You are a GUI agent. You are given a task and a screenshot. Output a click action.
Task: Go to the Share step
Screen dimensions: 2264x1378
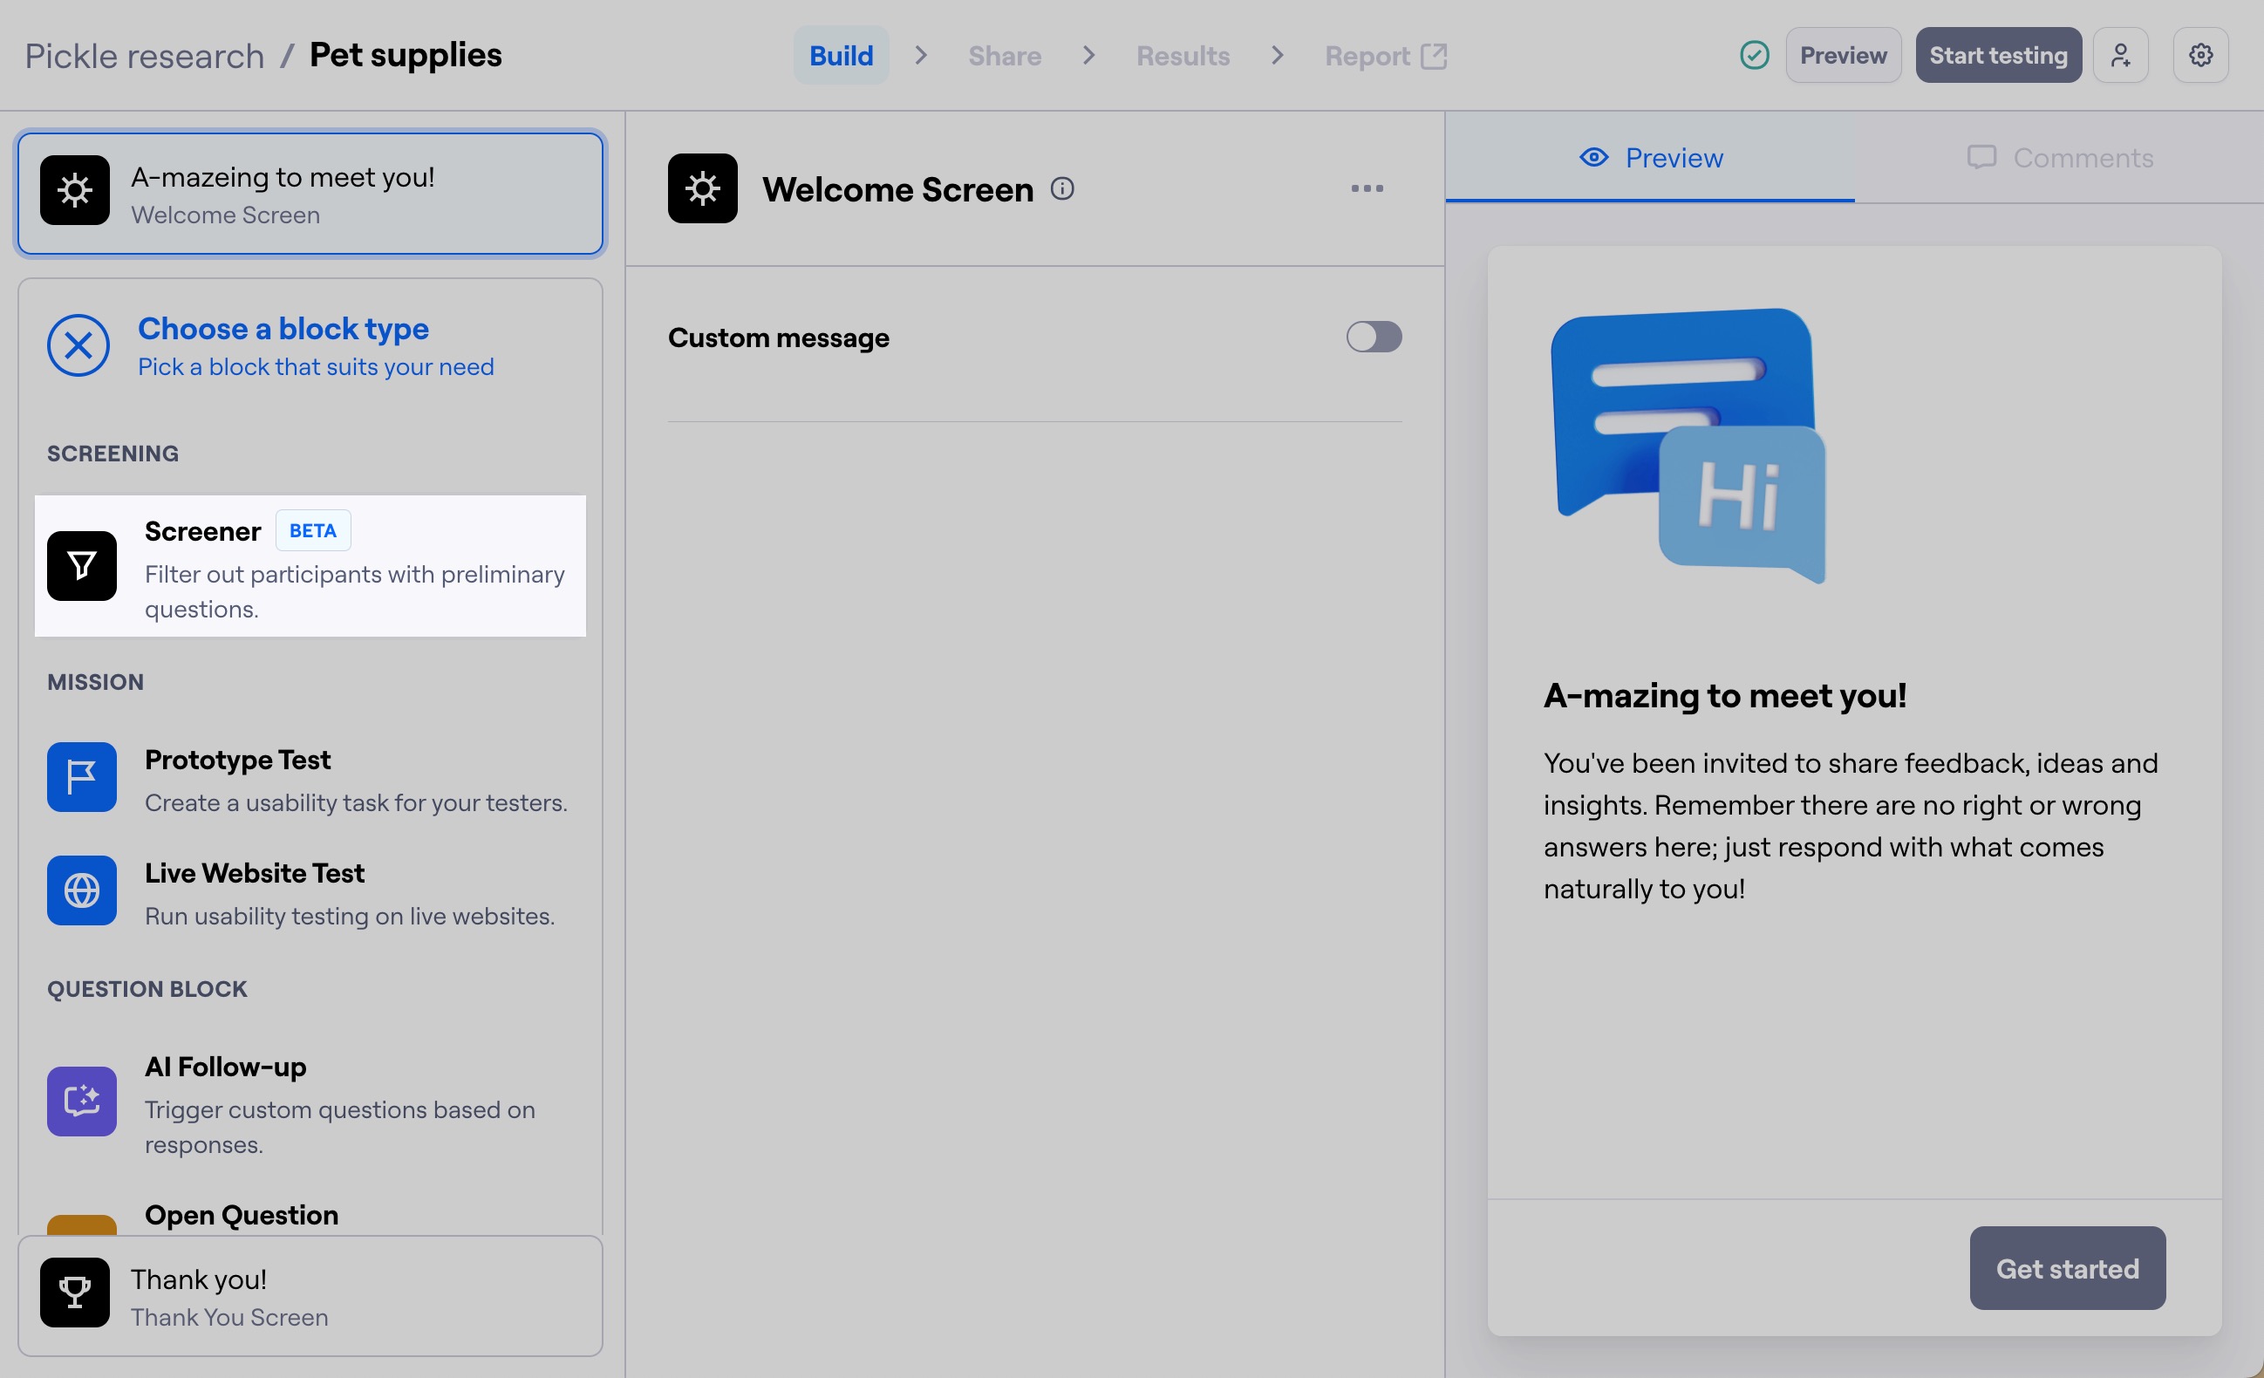[x=1005, y=56]
